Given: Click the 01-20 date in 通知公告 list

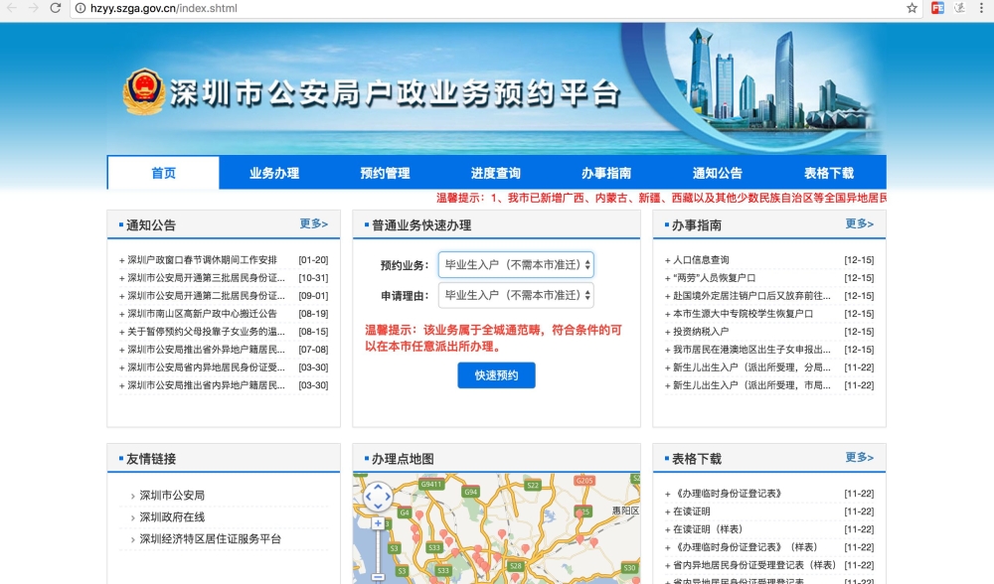Looking at the screenshot, I should tap(313, 259).
